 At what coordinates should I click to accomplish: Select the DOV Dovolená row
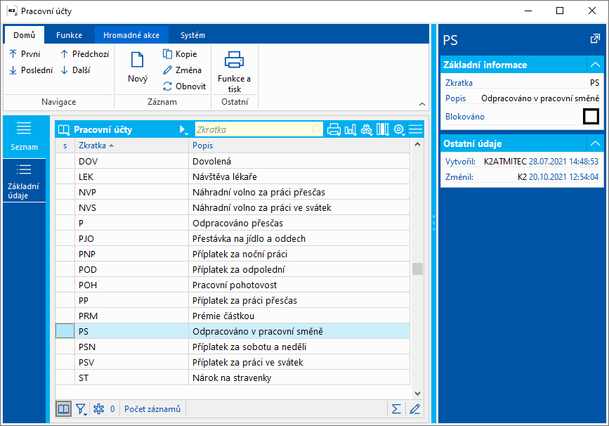tap(233, 161)
